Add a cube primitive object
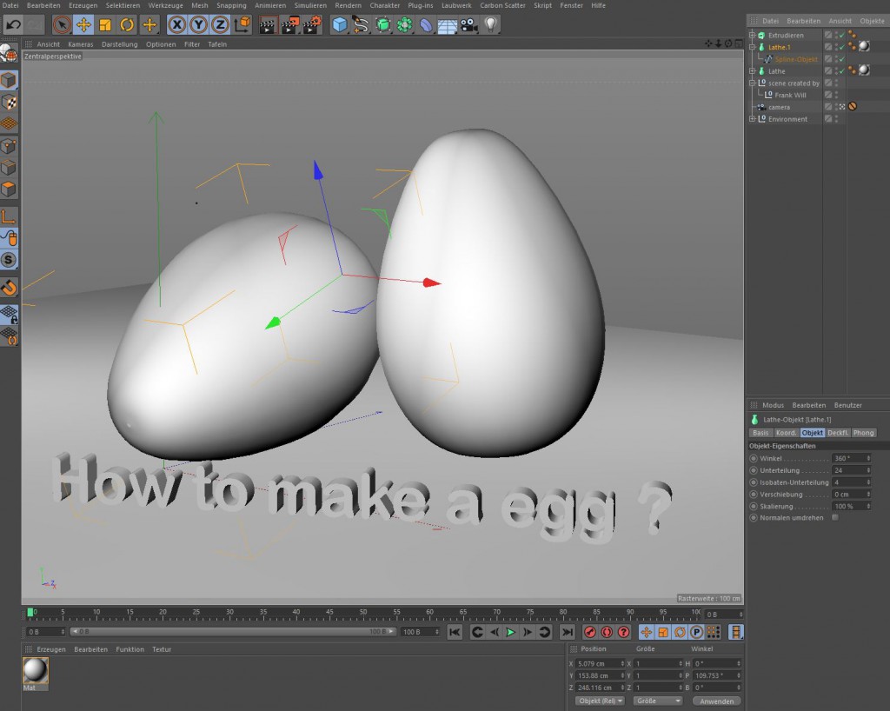The width and height of the screenshot is (890, 711). tap(340, 25)
